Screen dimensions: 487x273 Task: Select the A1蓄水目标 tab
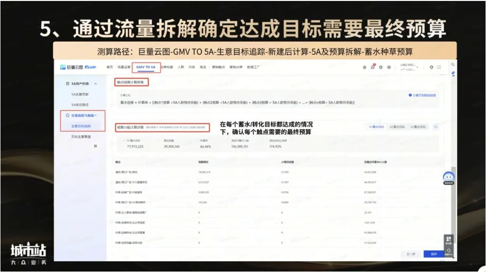point(377,127)
